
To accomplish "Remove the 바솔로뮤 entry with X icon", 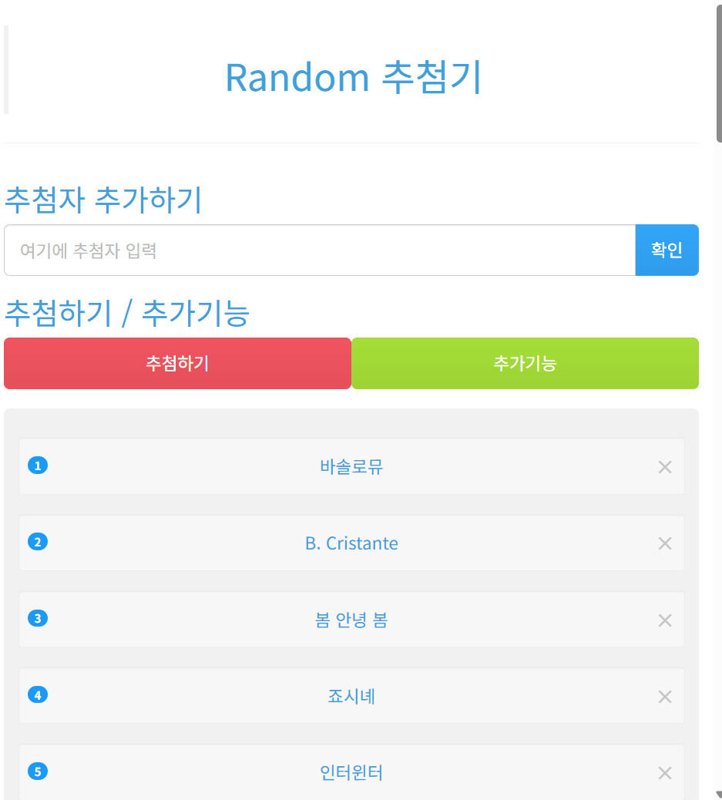I will 665,466.
